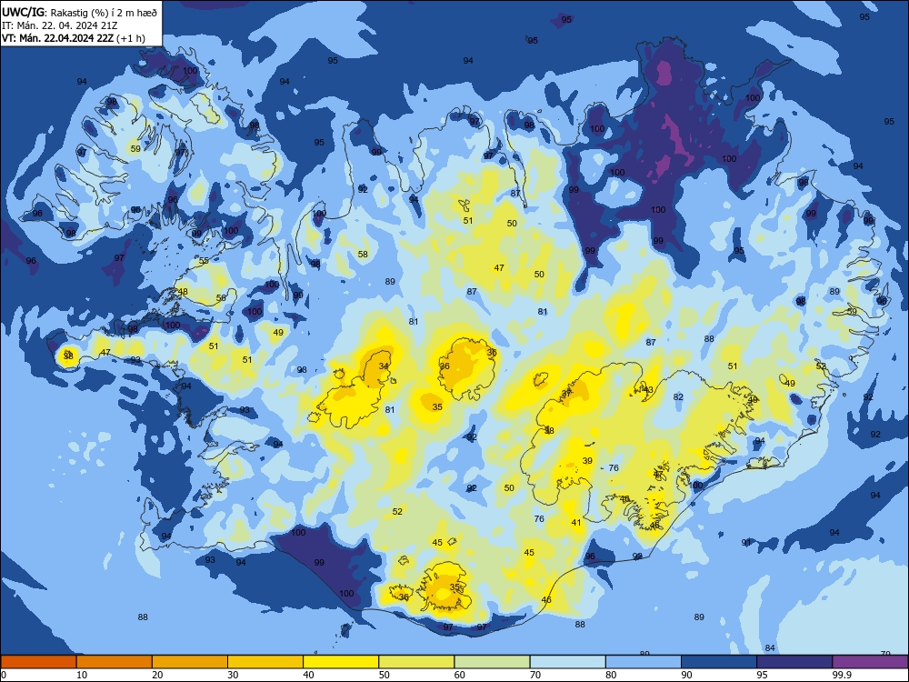Click legend tick label "30"
The height and width of the screenshot is (682, 909).
coord(233,675)
